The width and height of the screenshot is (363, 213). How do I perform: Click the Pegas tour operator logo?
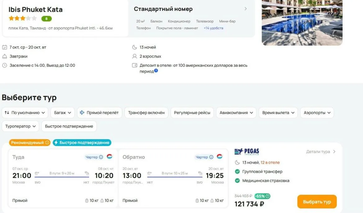coord(247,151)
